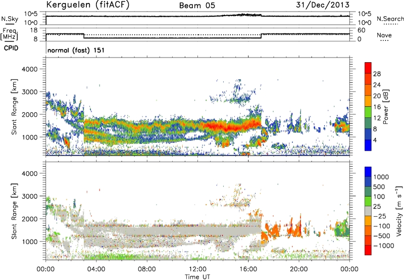Click the 28 label on the Power scale
Image resolution: width=404 pixels, height=280 pixels.
[x=377, y=74]
